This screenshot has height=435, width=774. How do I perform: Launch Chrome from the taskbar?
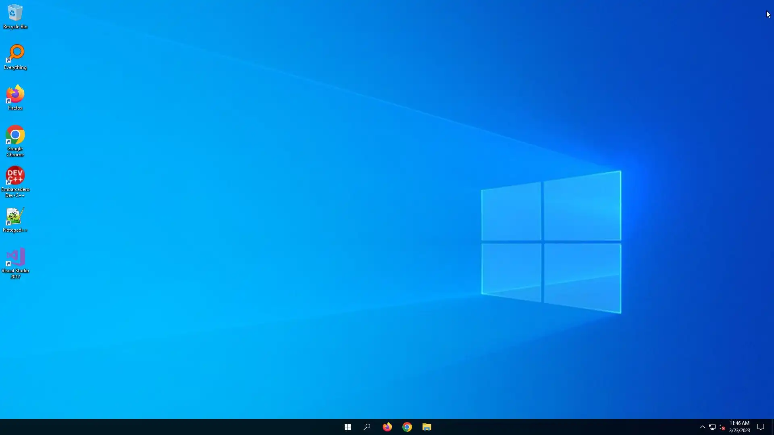pos(407,427)
